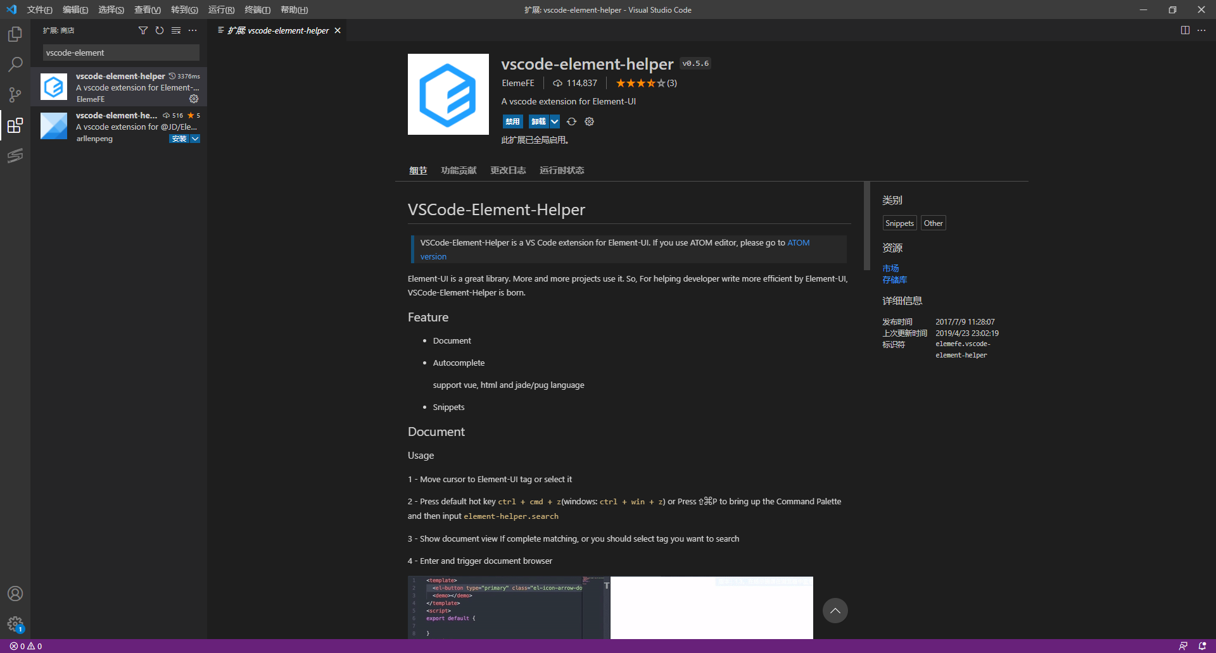Click the ElemeFE publisher name
The height and width of the screenshot is (653, 1216).
click(518, 83)
